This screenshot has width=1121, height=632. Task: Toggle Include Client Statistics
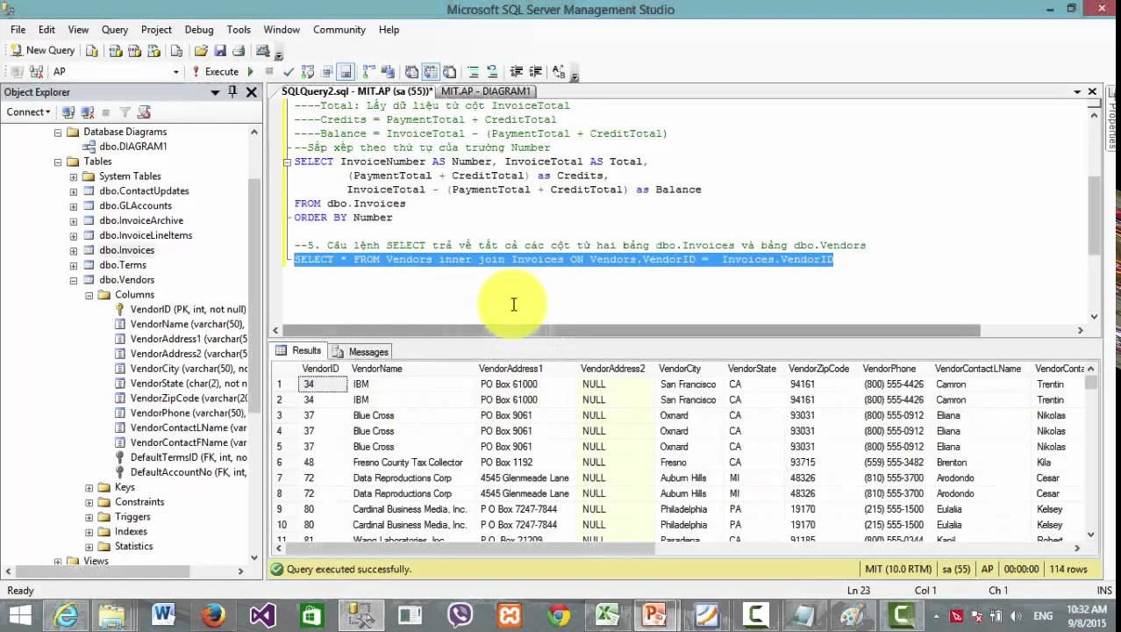point(387,72)
